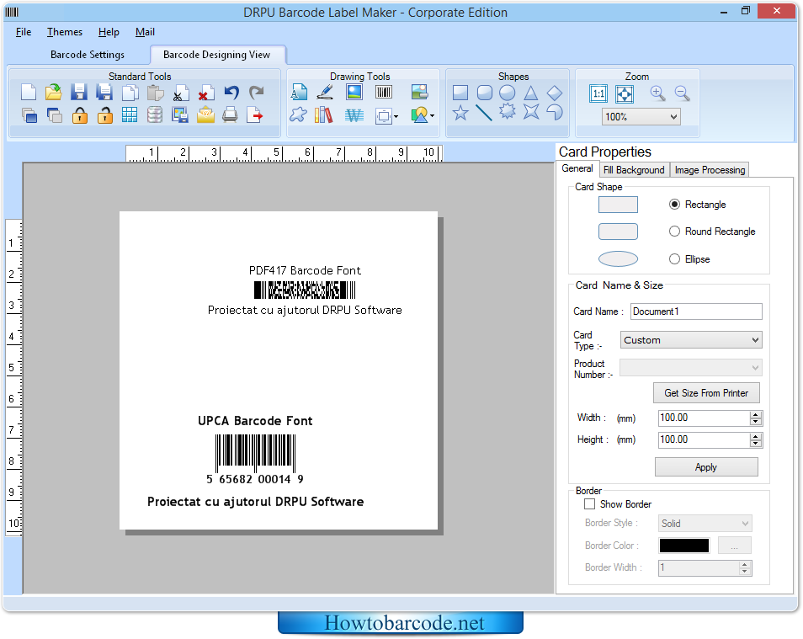This screenshot has height=639, width=803.
Task: Select the Rectangle card shape option
Action: pyautogui.click(x=674, y=205)
